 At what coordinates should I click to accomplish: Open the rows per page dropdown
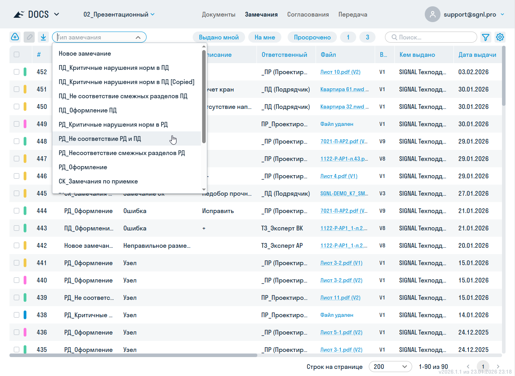pos(390,367)
